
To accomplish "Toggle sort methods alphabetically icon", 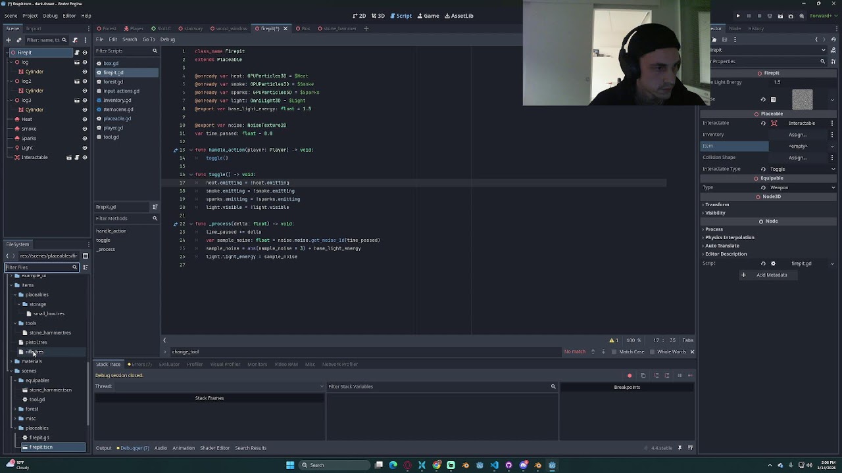I will pos(155,207).
